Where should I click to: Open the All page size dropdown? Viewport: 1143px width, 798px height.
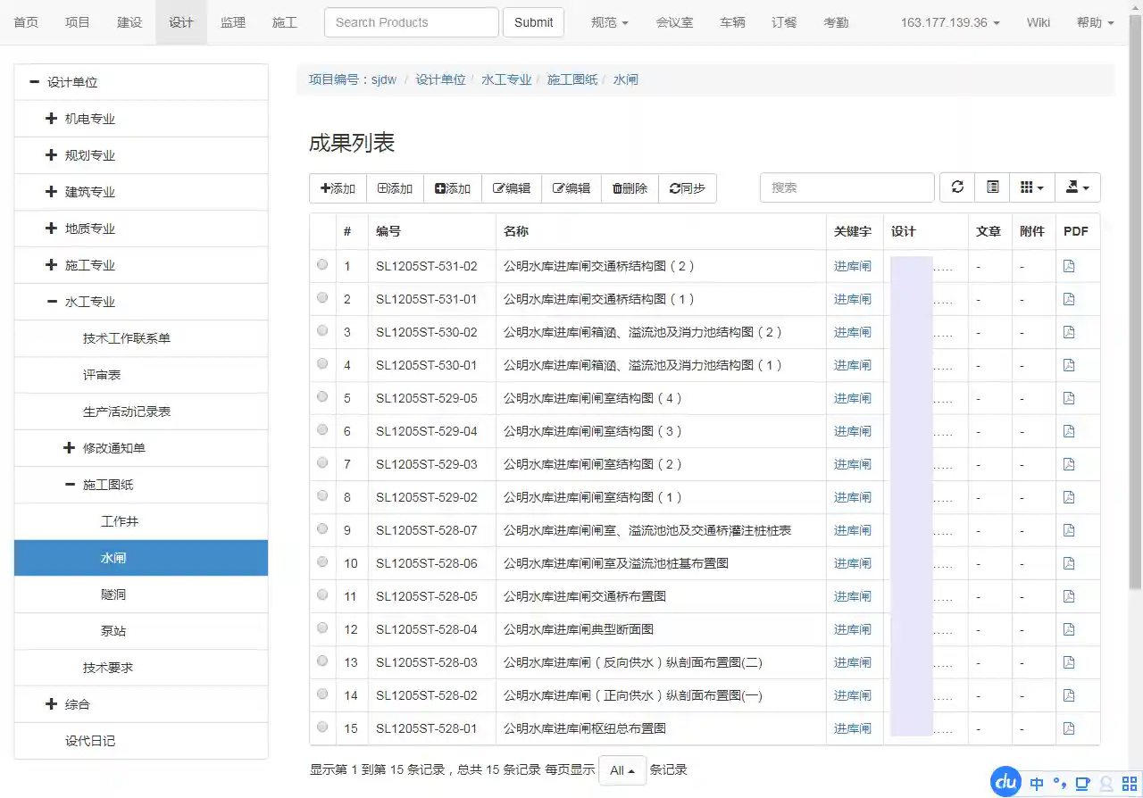click(622, 770)
